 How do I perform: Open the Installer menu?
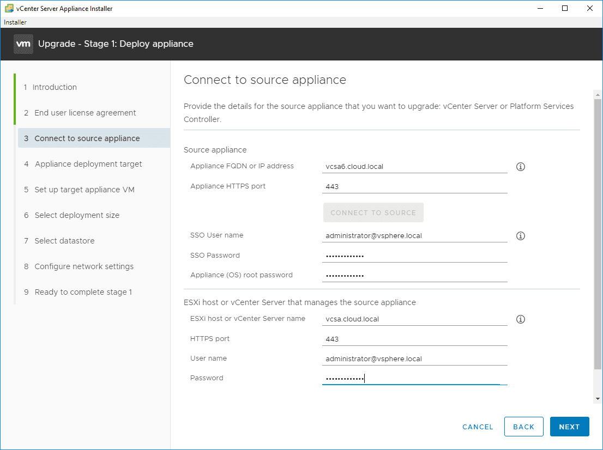[x=15, y=22]
